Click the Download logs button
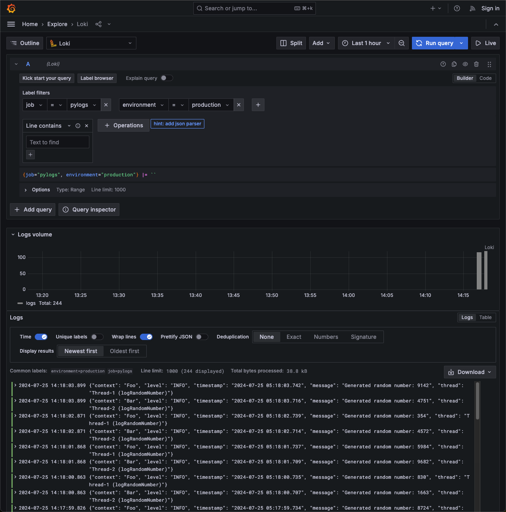The height and width of the screenshot is (512, 506). (470, 372)
